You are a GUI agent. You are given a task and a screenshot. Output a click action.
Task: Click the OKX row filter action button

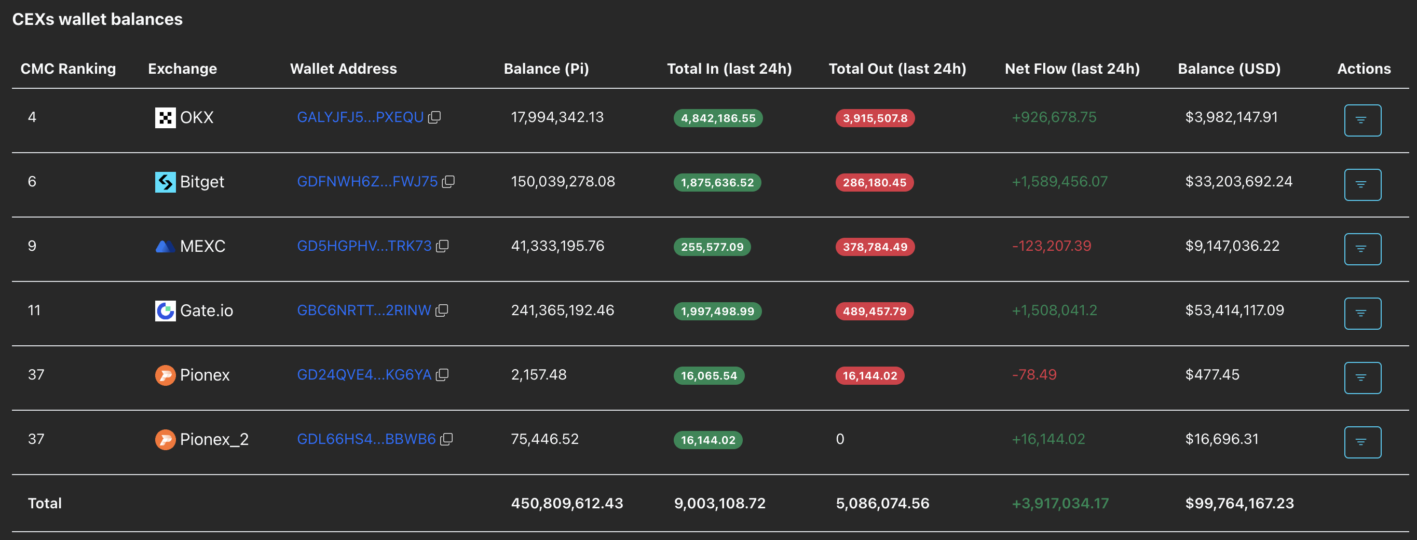(x=1362, y=120)
